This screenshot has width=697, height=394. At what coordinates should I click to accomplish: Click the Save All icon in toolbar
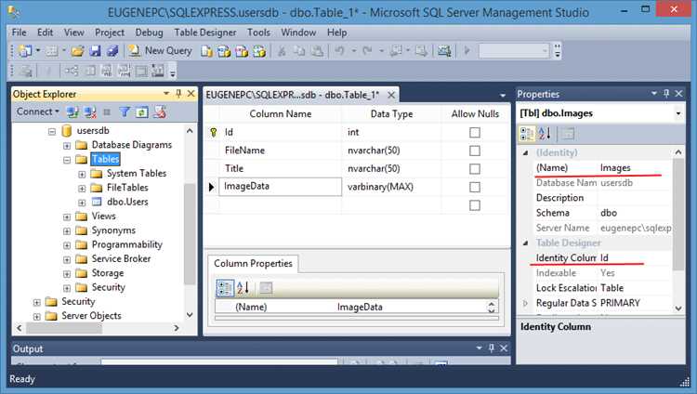click(112, 51)
